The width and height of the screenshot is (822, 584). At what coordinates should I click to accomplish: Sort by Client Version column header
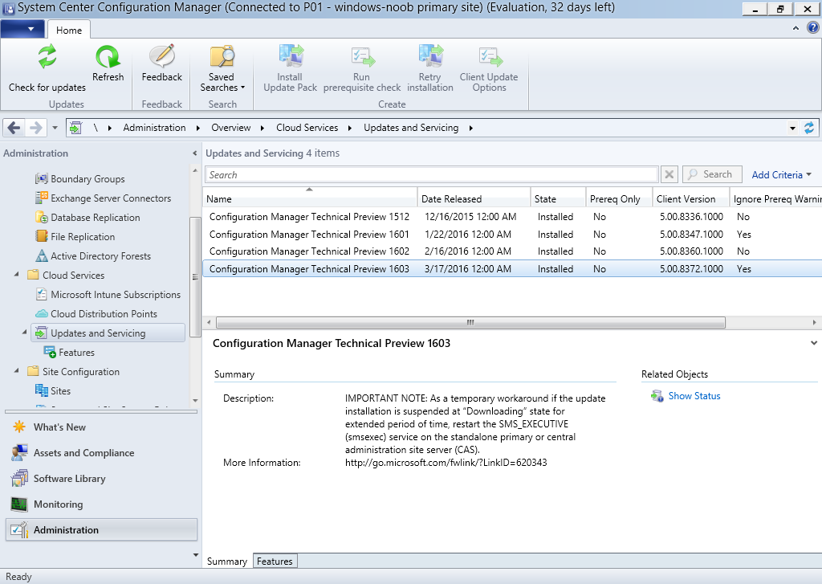point(691,198)
